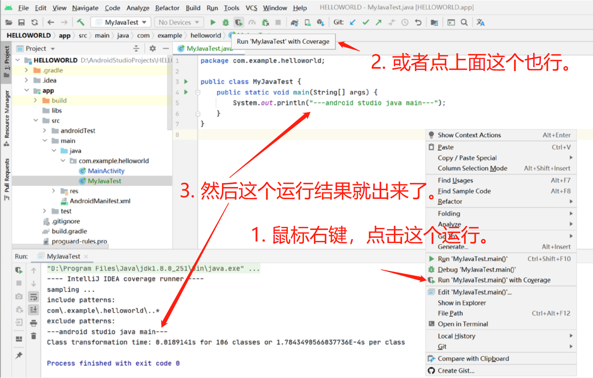The width and height of the screenshot is (593, 378).
Task: Click the Run with Coverage shield icon
Action: pos(239,22)
